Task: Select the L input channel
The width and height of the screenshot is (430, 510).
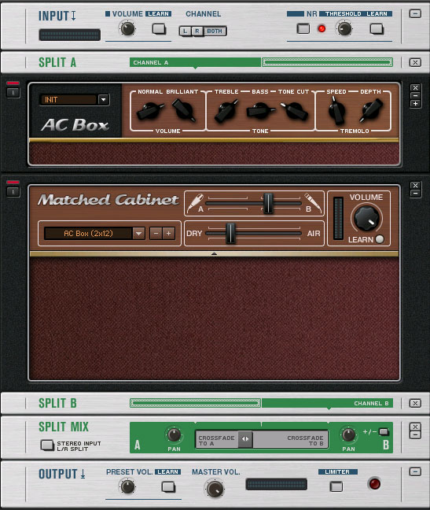Action: (185, 31)
